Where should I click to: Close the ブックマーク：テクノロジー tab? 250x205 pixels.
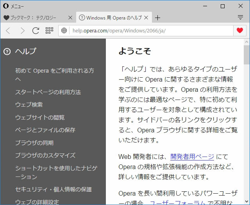[70, 18]
